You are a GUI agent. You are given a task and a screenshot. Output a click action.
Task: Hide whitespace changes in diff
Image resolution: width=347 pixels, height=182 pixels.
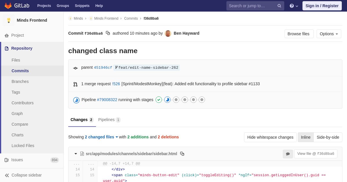(x=270, y=137)
